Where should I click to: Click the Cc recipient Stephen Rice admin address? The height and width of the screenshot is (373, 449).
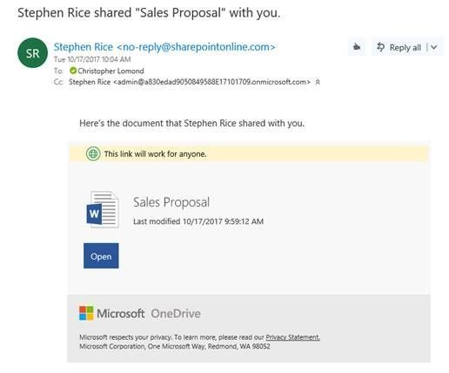click(x=190, y=82)
